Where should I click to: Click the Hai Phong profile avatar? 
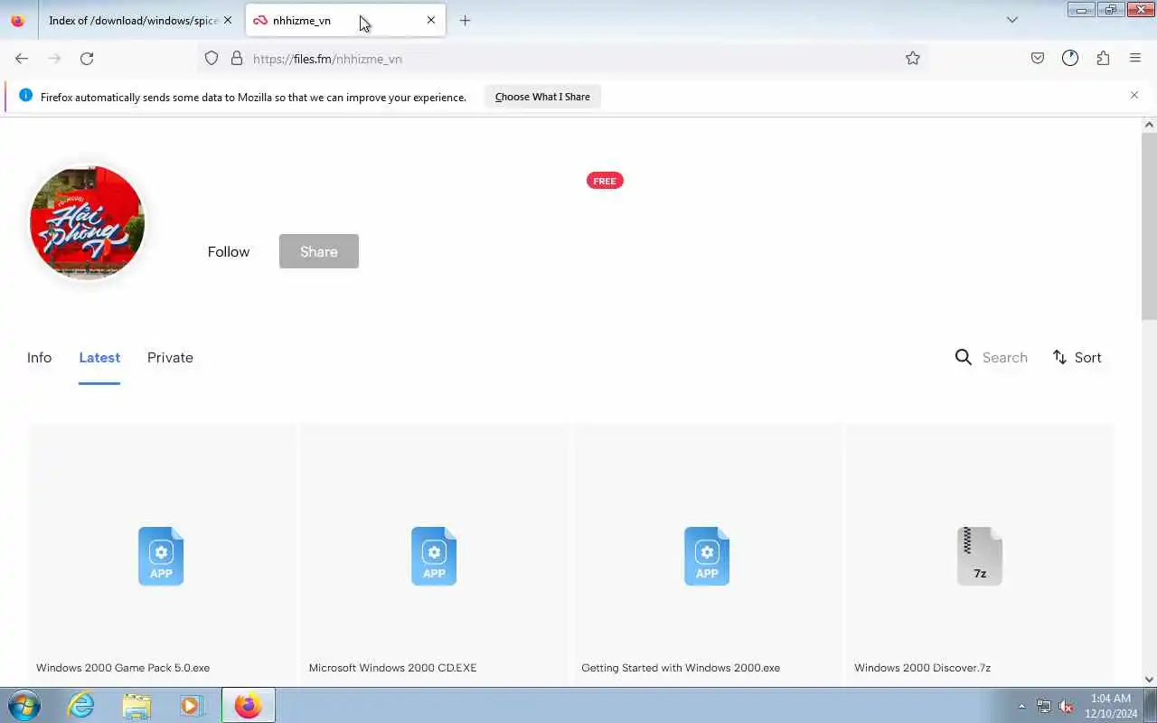[87, 222]
